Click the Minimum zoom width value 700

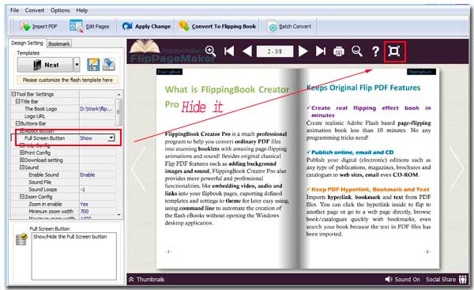85,212
